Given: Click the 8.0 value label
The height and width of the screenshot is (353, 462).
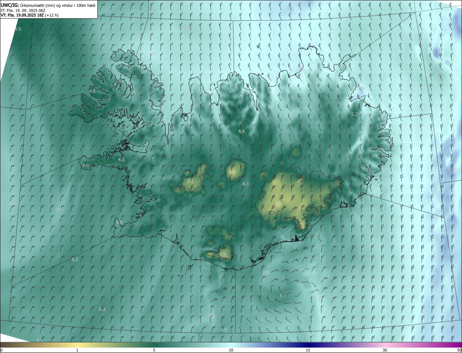Looking at the screenshot, I should pos(266,273).
